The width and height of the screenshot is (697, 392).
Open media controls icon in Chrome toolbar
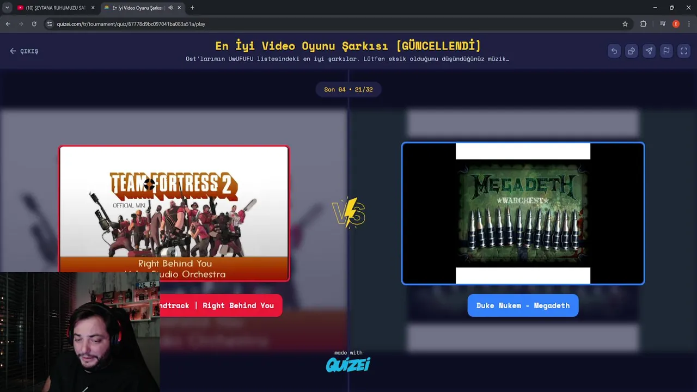tap(663, 24)
